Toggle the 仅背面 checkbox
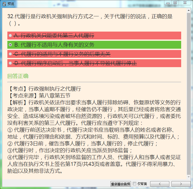The height and width of the screenshot is (189, 193). pyautogui.click(x=135, y=184)
